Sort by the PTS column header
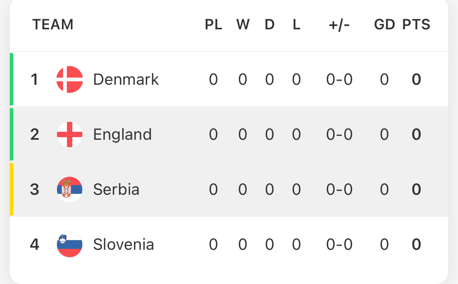The image size is (458, 284). (x=416, y=25)
